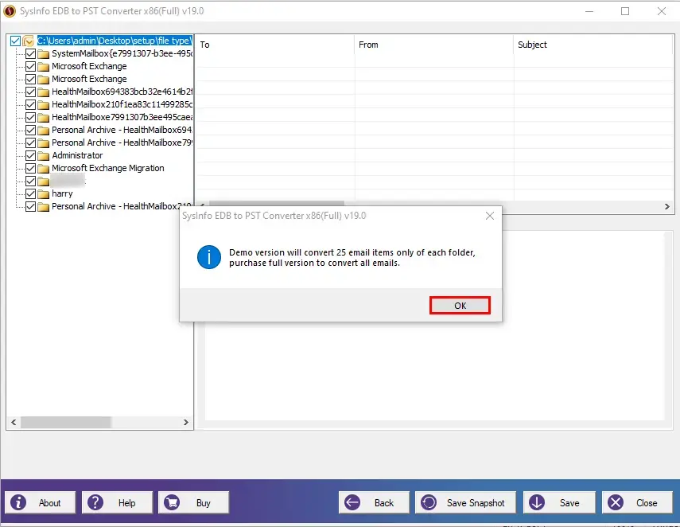680x527 pixels.
Task: Click the Help question mark icon
Action: [95, 502]
